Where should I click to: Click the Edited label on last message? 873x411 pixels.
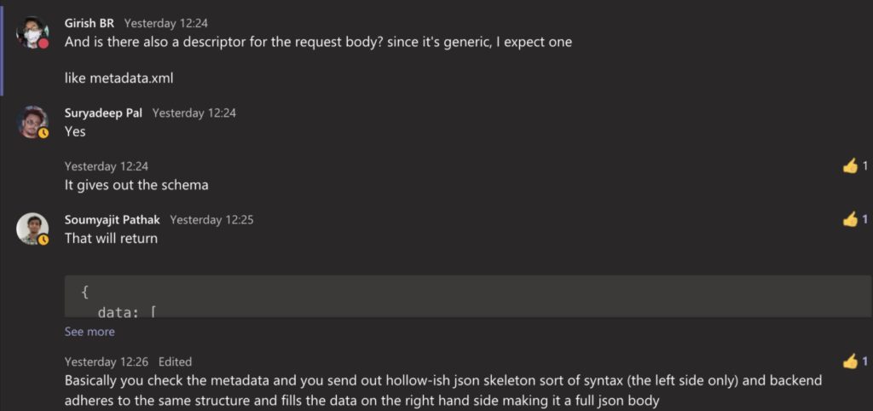(x=175, y=362)
